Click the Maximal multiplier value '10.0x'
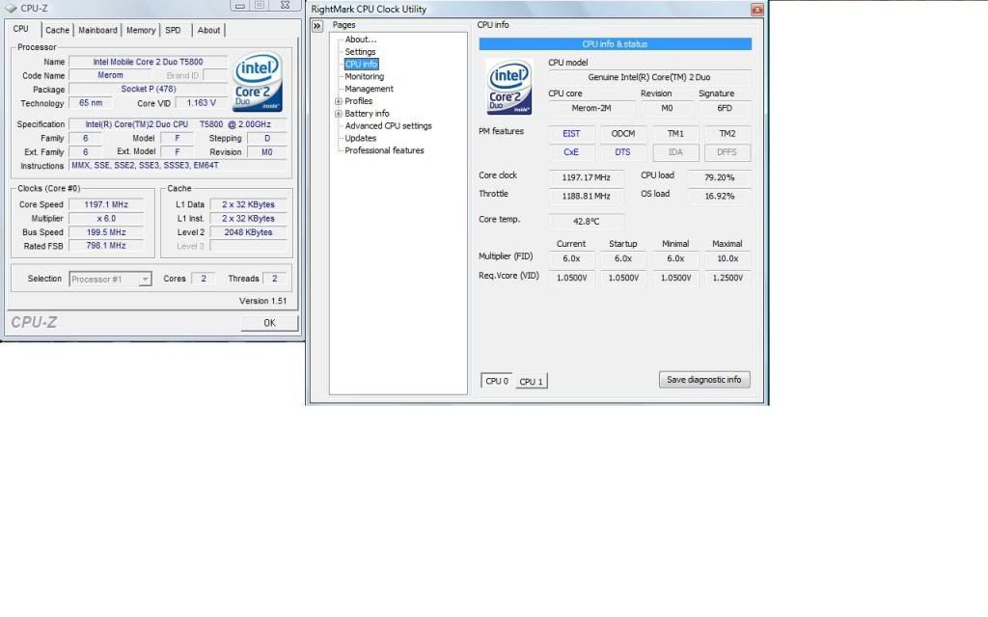Screen dimensions: 988x617 727,258
